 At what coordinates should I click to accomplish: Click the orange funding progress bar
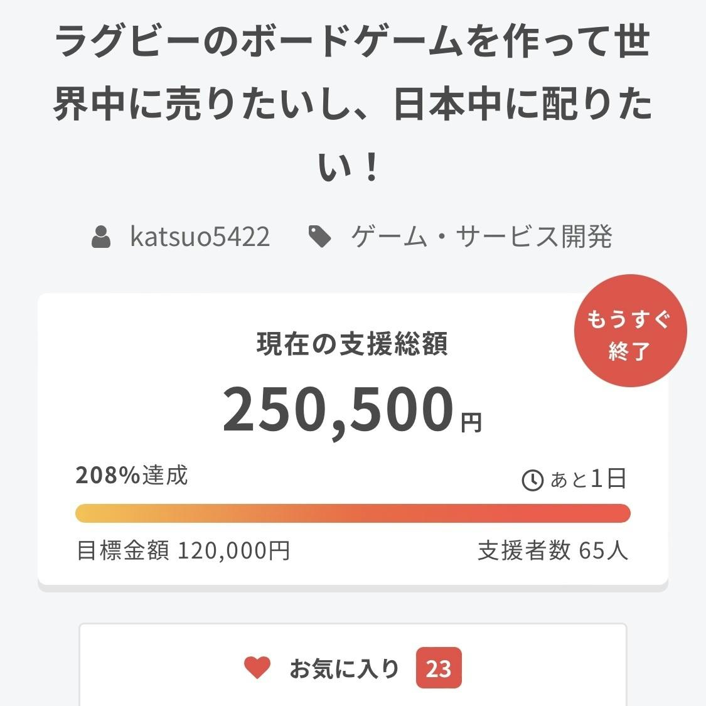coord(353,513)
